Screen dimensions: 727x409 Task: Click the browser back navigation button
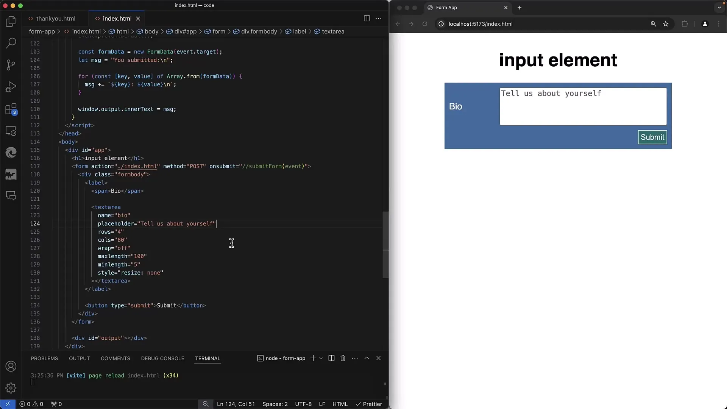click(398, 24)
